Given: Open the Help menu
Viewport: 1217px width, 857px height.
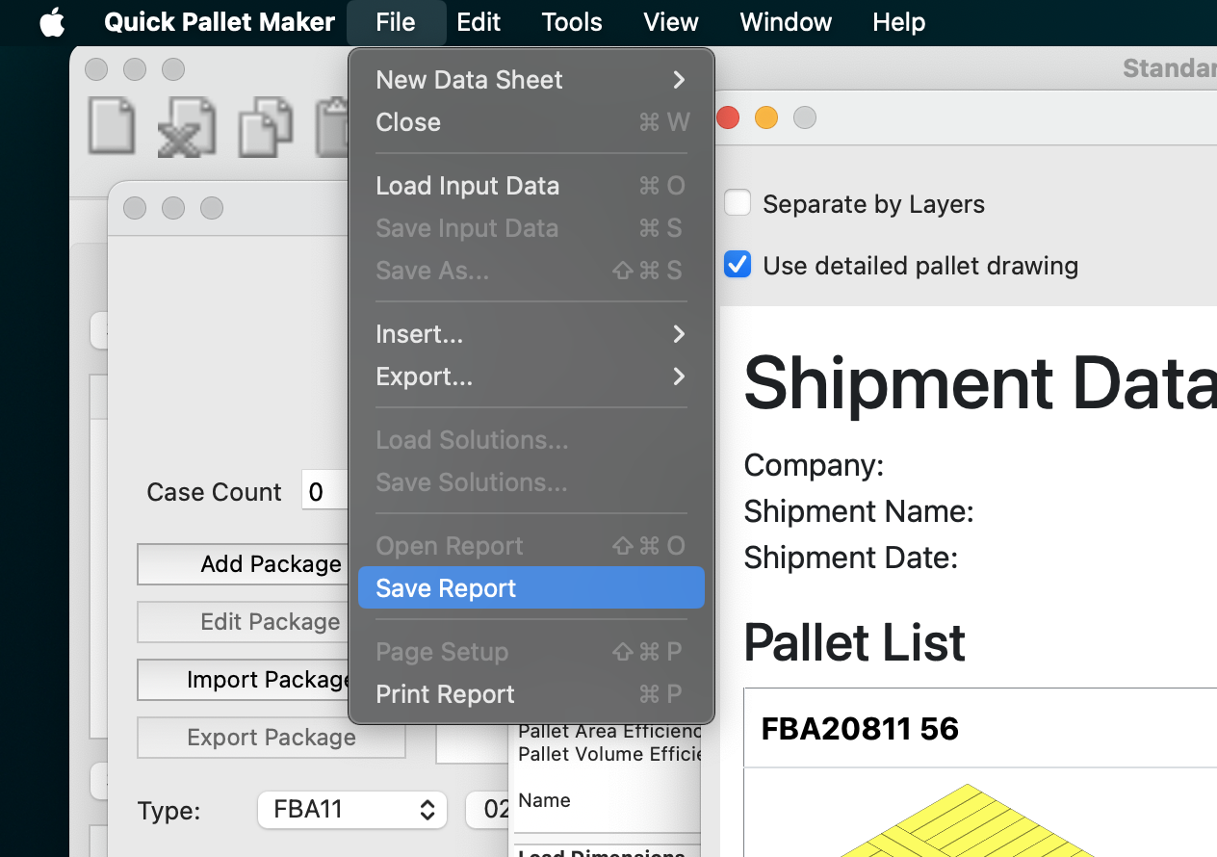Looking at the screenshot, I should coord(899,22).
